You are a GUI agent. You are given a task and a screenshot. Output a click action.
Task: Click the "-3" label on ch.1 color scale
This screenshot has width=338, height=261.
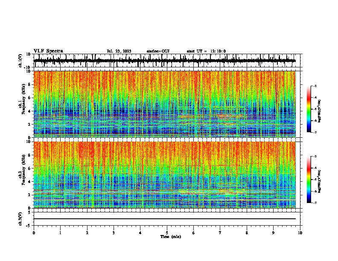315,86
